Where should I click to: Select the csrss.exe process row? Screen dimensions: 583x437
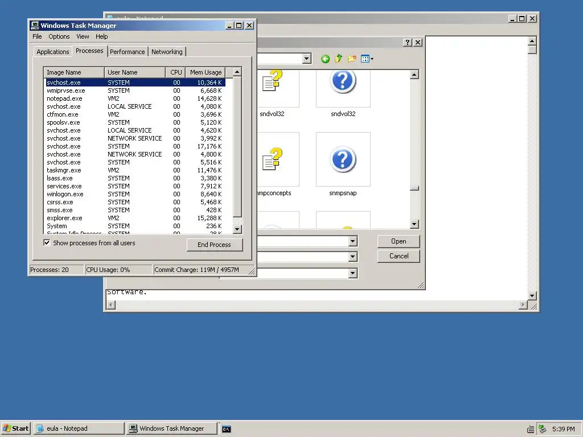(134, 202)
